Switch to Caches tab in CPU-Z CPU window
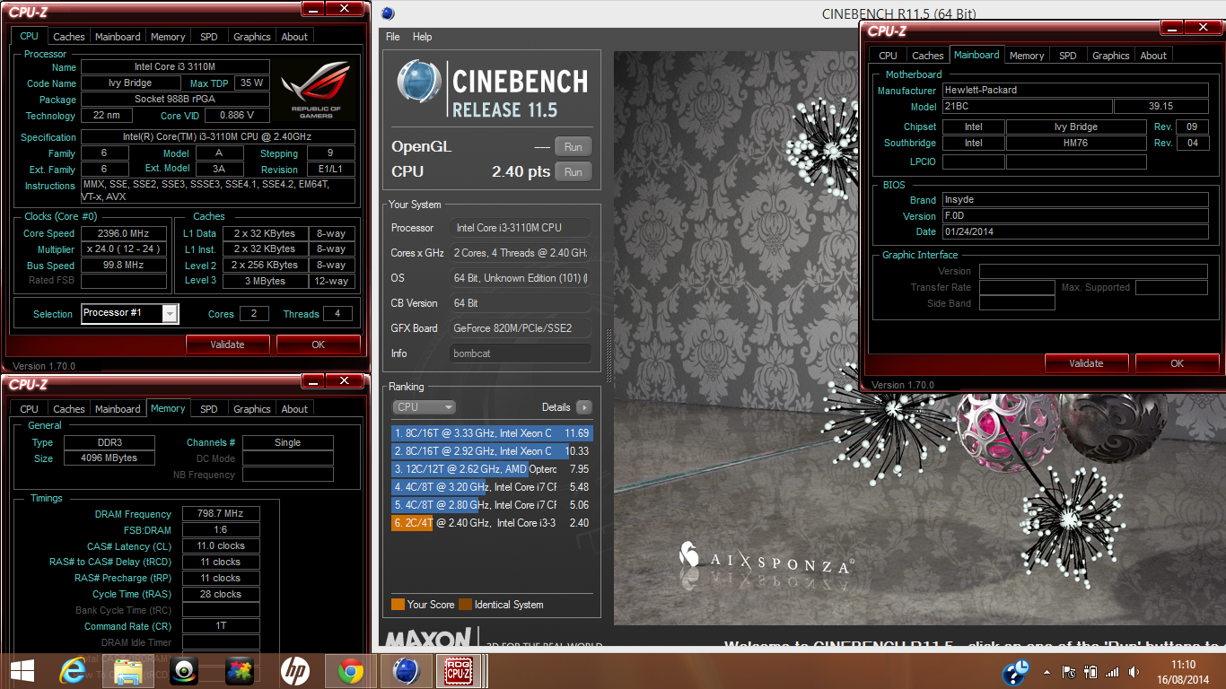Screen dimensions: 1226x689 [x=68, y=37]
